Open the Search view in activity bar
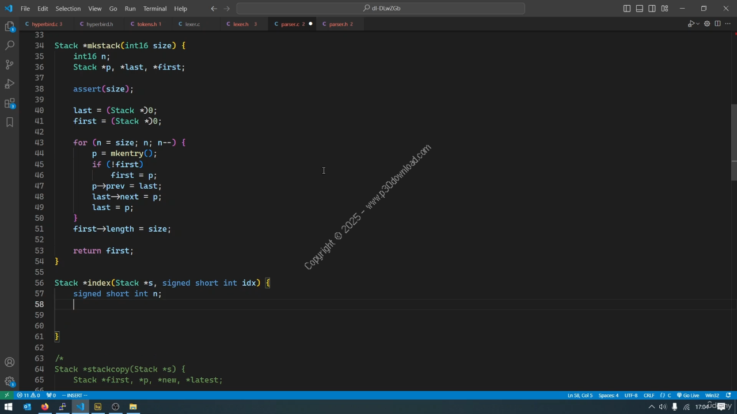Image resolution: width=737 pixels, height=414 pixels. [10, 45]
